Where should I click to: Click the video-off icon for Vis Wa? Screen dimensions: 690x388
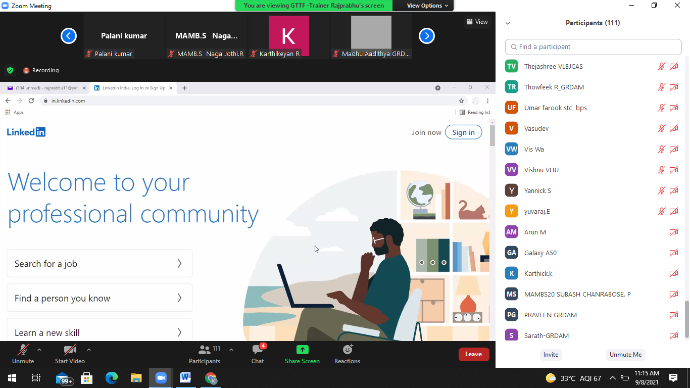pos(674,149)
